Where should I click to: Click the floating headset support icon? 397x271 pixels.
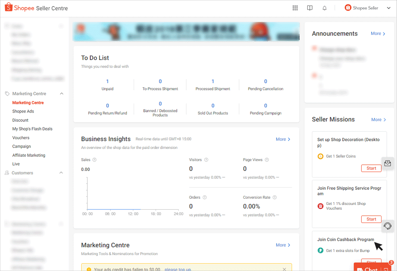pos(388,226)
